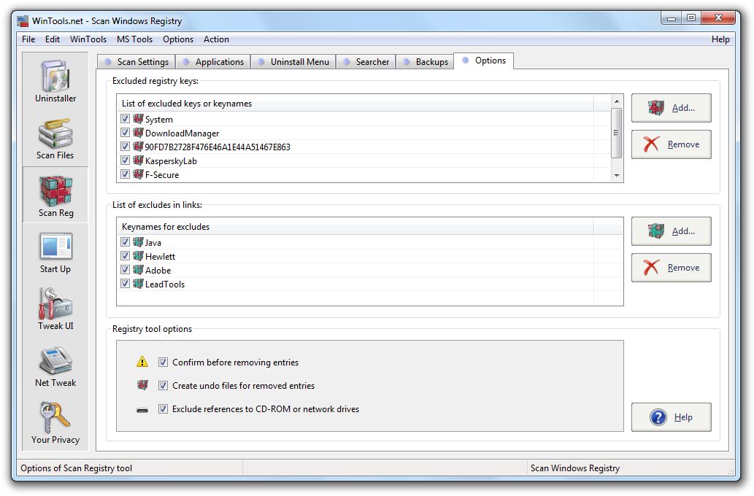Click Add for excluded registry keys
Screen dimensions: 754x496
671,108
